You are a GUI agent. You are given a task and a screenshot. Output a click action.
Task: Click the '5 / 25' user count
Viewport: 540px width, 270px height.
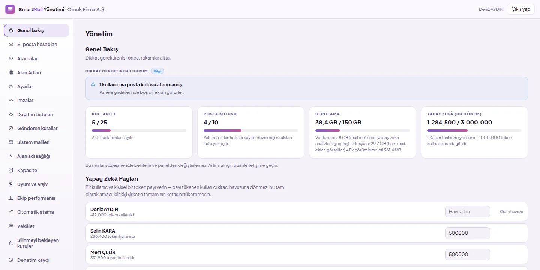[x=99, y=123]
